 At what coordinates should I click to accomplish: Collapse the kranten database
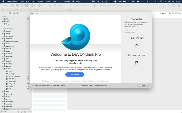tap(2, 69)
